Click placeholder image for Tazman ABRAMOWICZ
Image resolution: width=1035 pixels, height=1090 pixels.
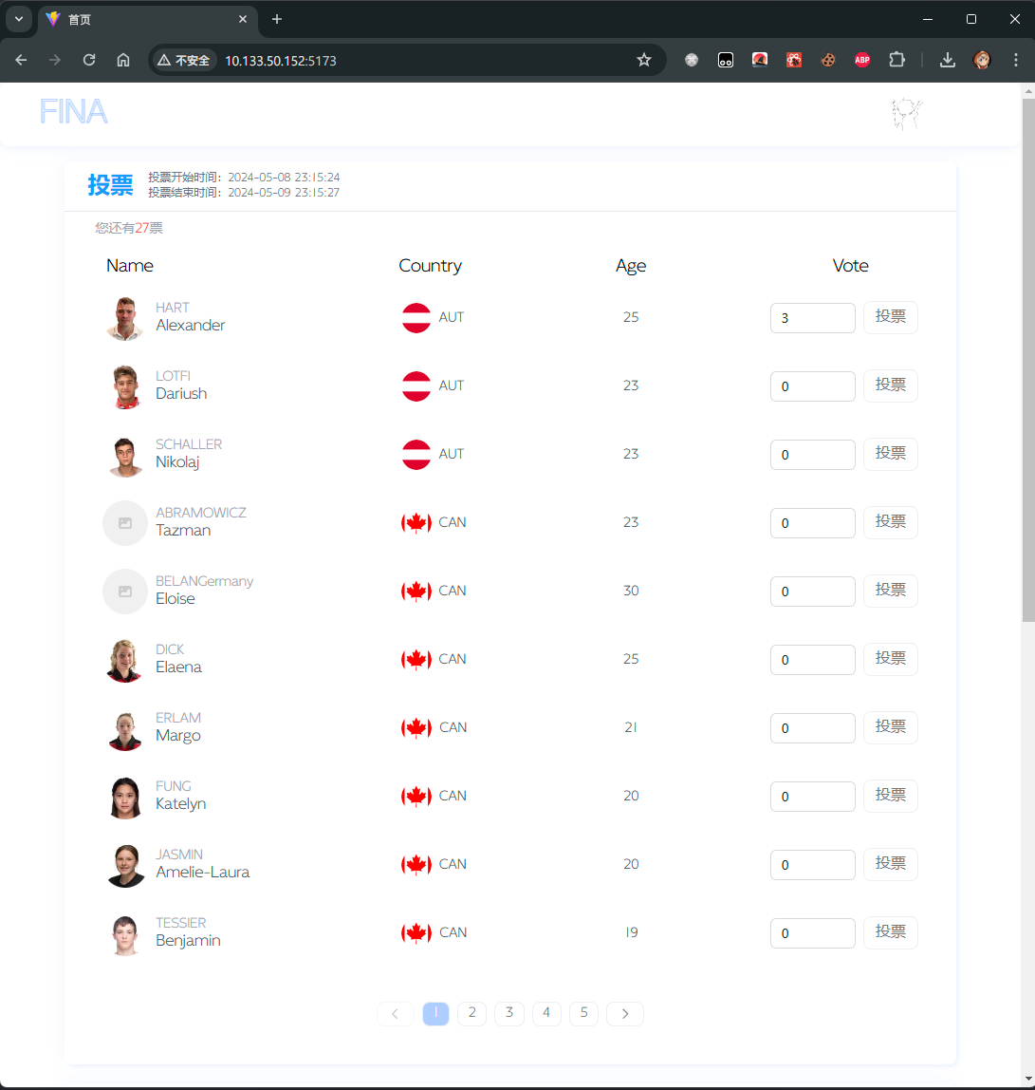point(125,523)
